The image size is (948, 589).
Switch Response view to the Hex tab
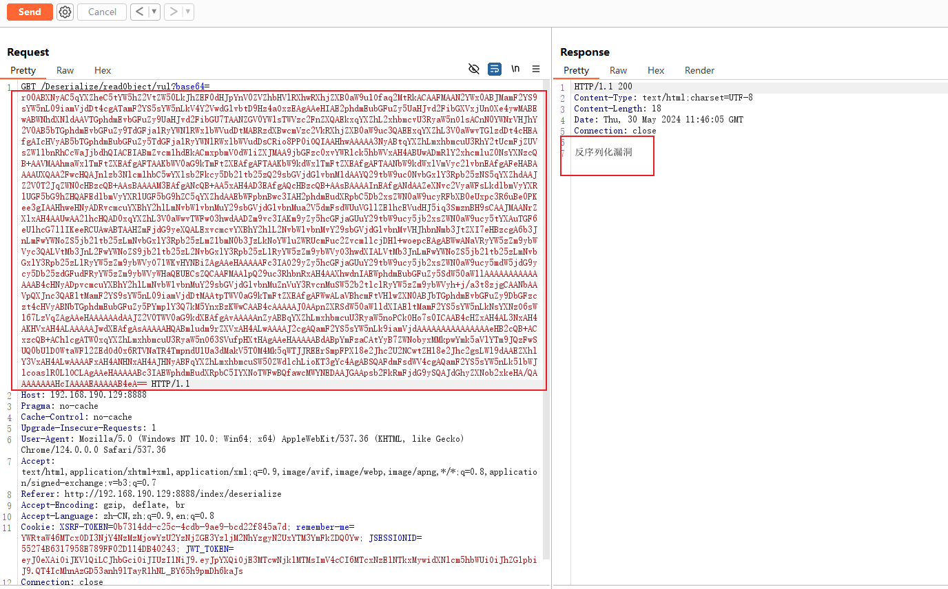pyautogui.click(x=656, y=70)
